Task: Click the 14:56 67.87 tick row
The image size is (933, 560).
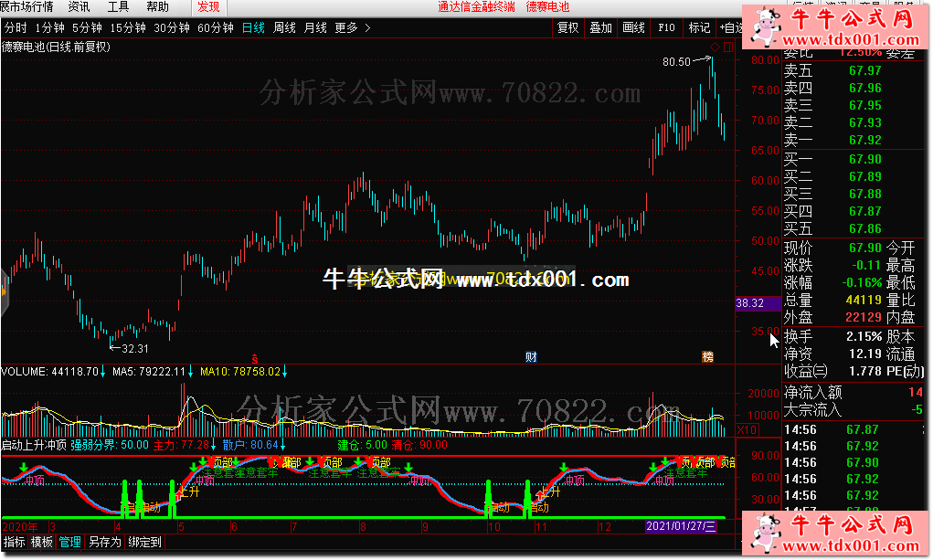Action: click(x=853, y=429)
